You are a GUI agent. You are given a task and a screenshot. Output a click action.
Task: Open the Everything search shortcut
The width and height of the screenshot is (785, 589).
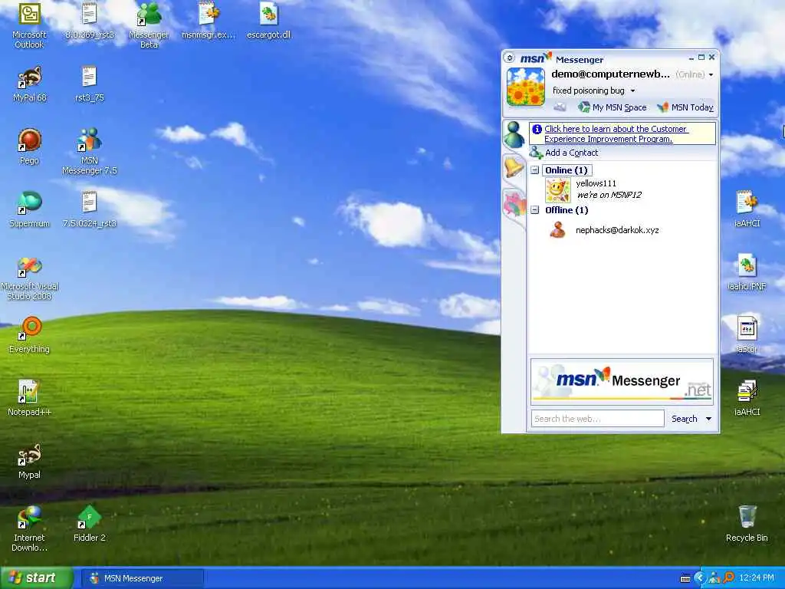30,336
